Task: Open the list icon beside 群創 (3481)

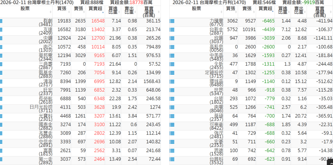Action: point(2,21)
